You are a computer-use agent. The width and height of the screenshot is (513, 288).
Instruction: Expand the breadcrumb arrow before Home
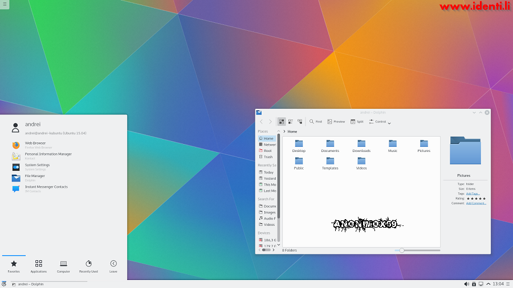coord(284,131)
